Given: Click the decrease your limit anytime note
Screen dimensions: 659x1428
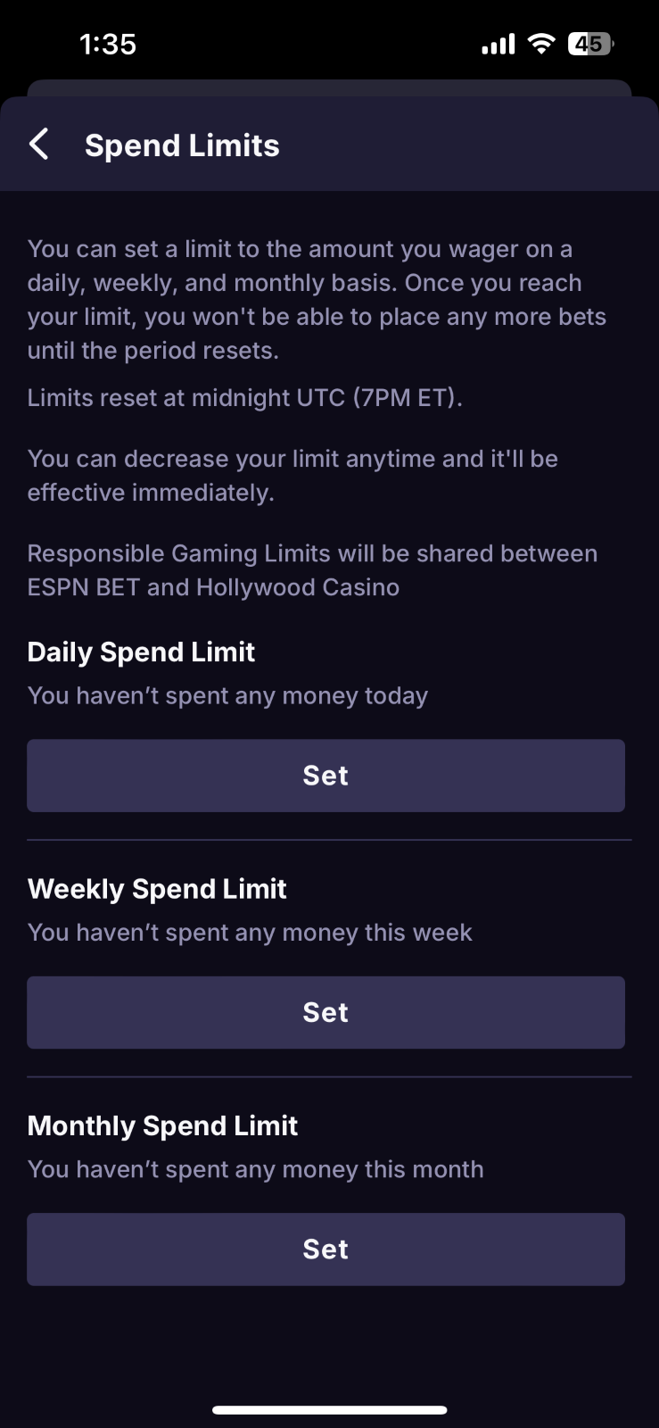Looking at the screenshot, I should pyautogui.click(x=292, y=476).
